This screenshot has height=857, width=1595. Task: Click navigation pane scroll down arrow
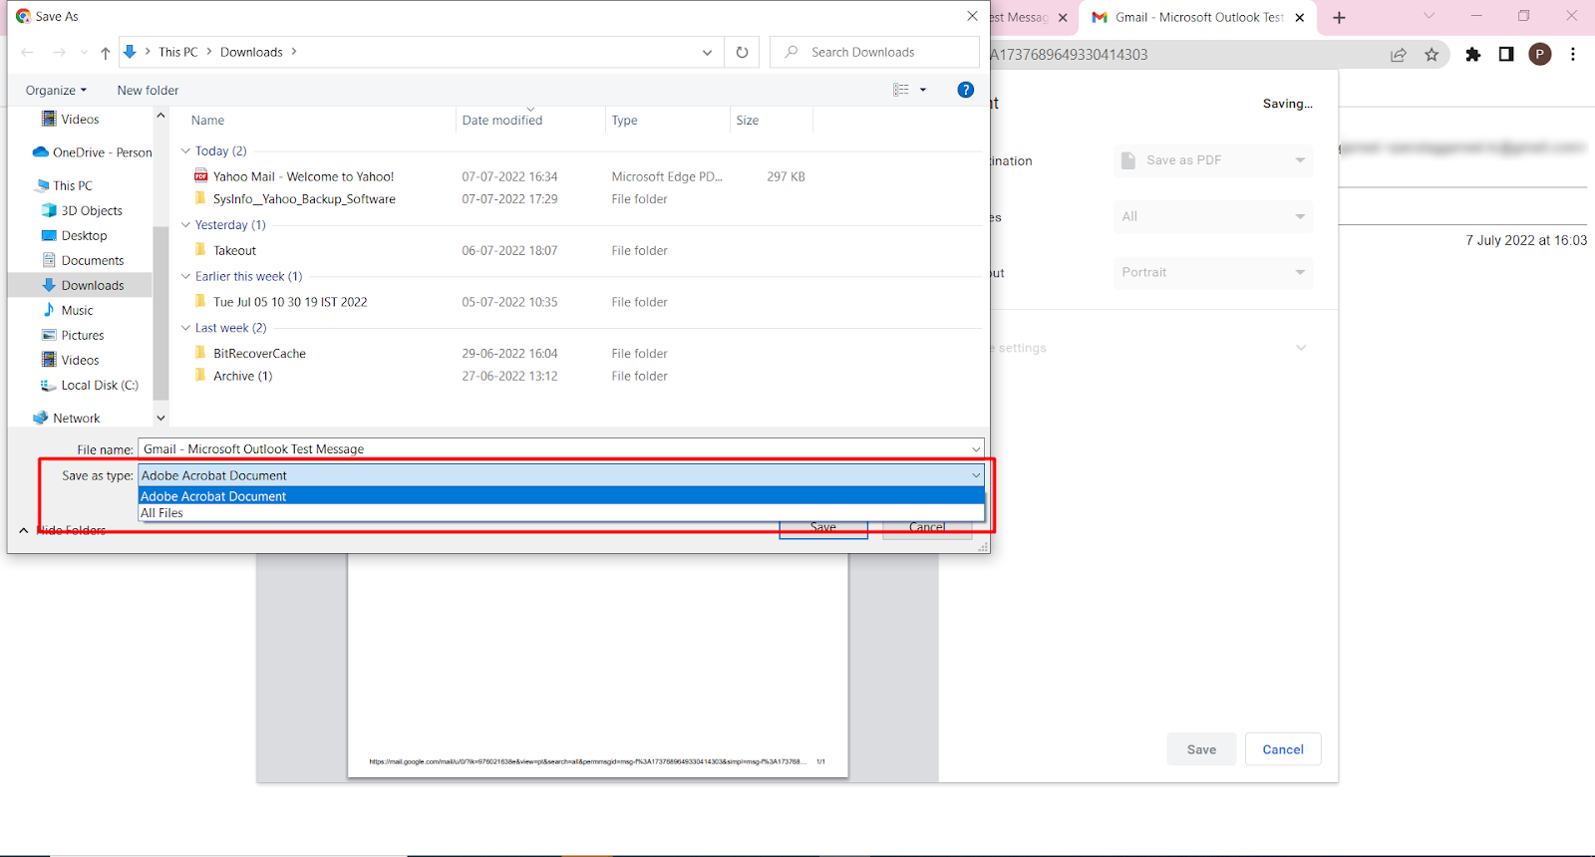(160, 418)
